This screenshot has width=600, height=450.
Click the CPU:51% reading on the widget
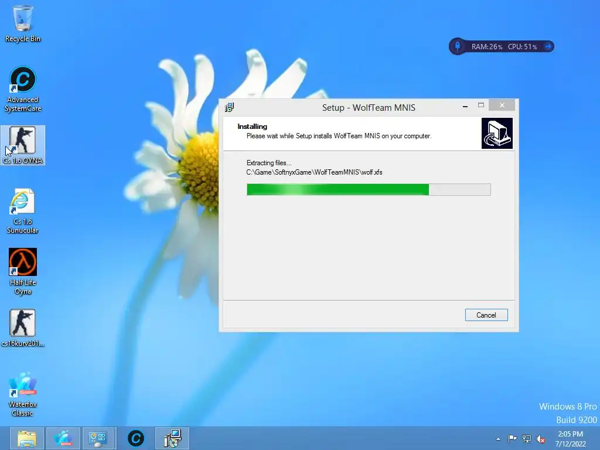point(522,47)
